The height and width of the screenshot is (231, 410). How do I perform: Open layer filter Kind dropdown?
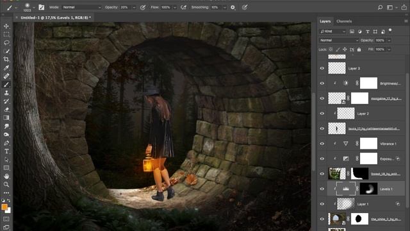point(332,31)
